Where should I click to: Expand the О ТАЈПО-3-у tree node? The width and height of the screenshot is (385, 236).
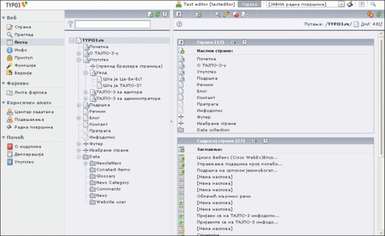78,53
